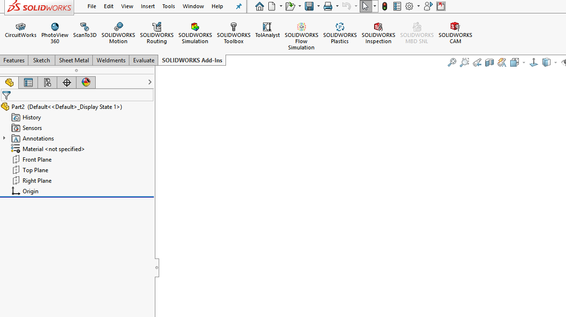Turn on the SOLIDWORKS Simulation add-in
566x317 pixels.
click(x=195, y=33)
